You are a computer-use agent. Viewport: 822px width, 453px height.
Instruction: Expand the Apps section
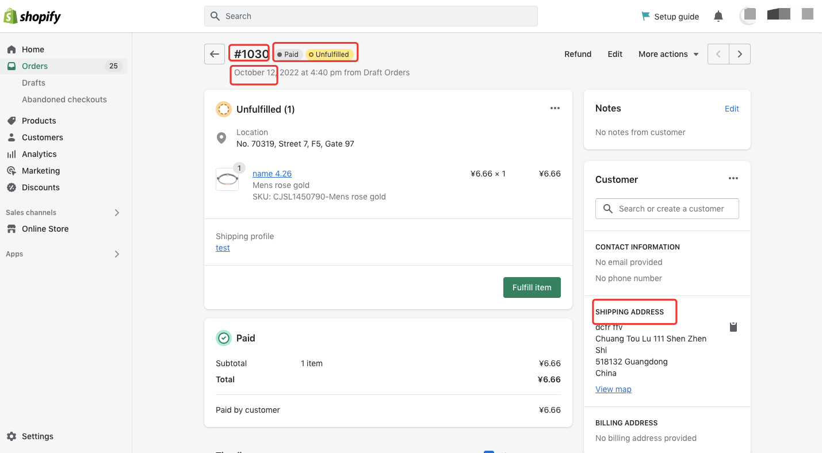(x=117, y=254)
